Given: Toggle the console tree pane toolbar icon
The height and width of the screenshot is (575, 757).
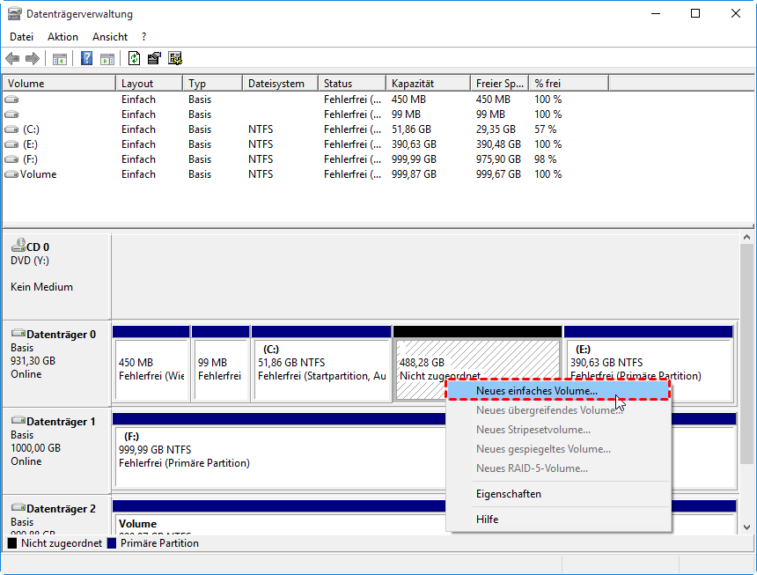Looking at the screenshot, I should pos(60,59).
